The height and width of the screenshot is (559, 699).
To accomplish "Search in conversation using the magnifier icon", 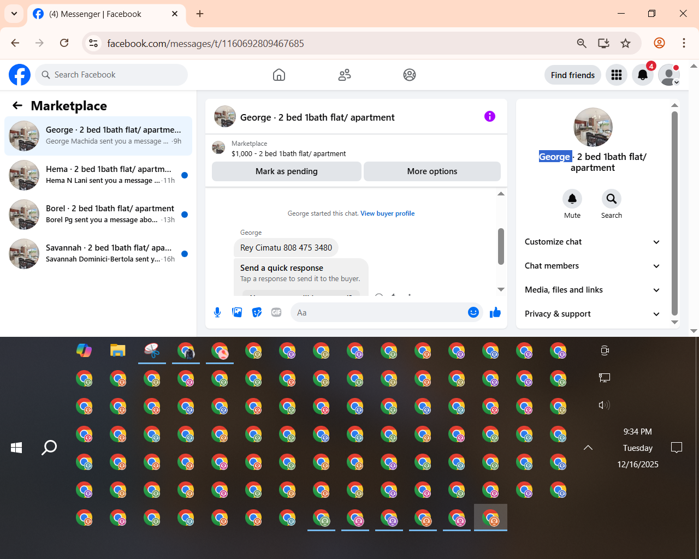I will pyautogui.click(x=612, y=199).
